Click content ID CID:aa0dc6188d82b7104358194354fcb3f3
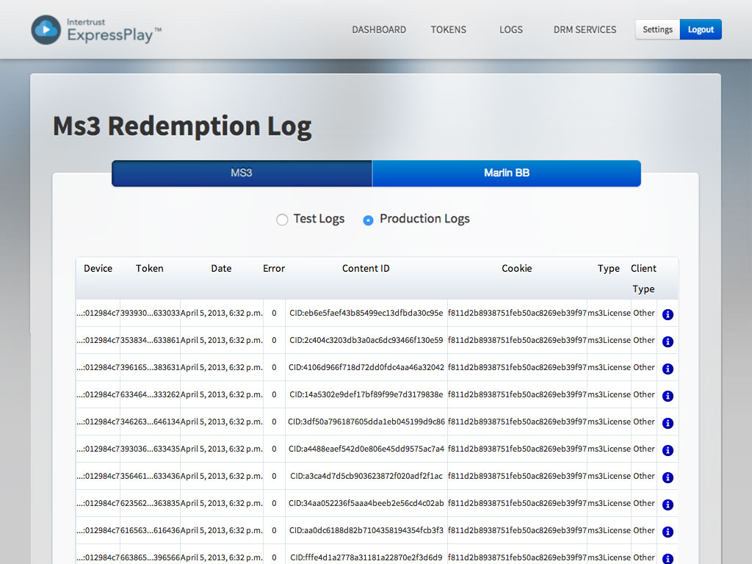 366,530
